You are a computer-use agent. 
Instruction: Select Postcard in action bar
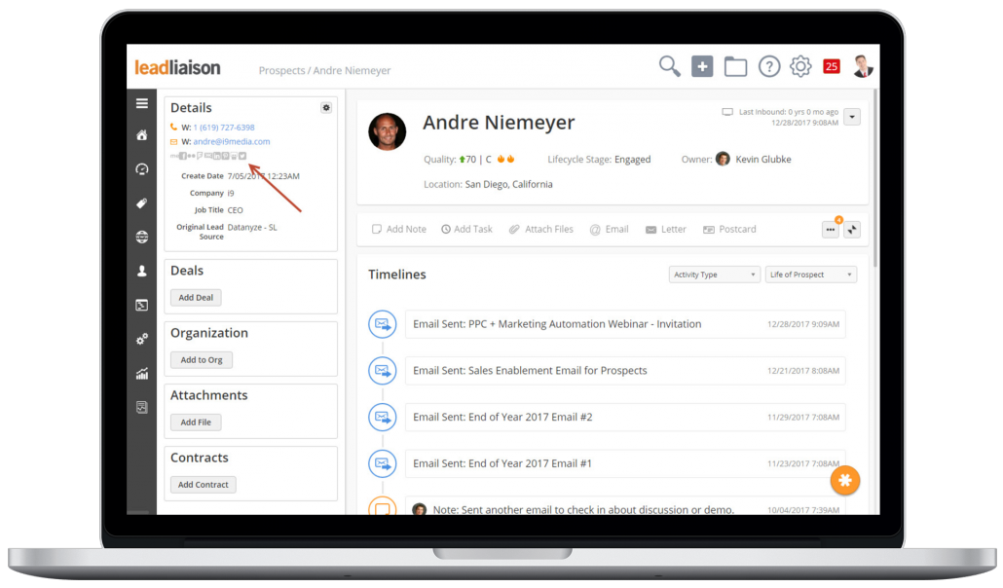tap(729, 229)
